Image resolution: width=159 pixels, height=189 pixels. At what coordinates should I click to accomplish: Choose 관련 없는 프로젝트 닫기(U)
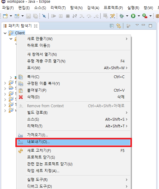point(74,164)
